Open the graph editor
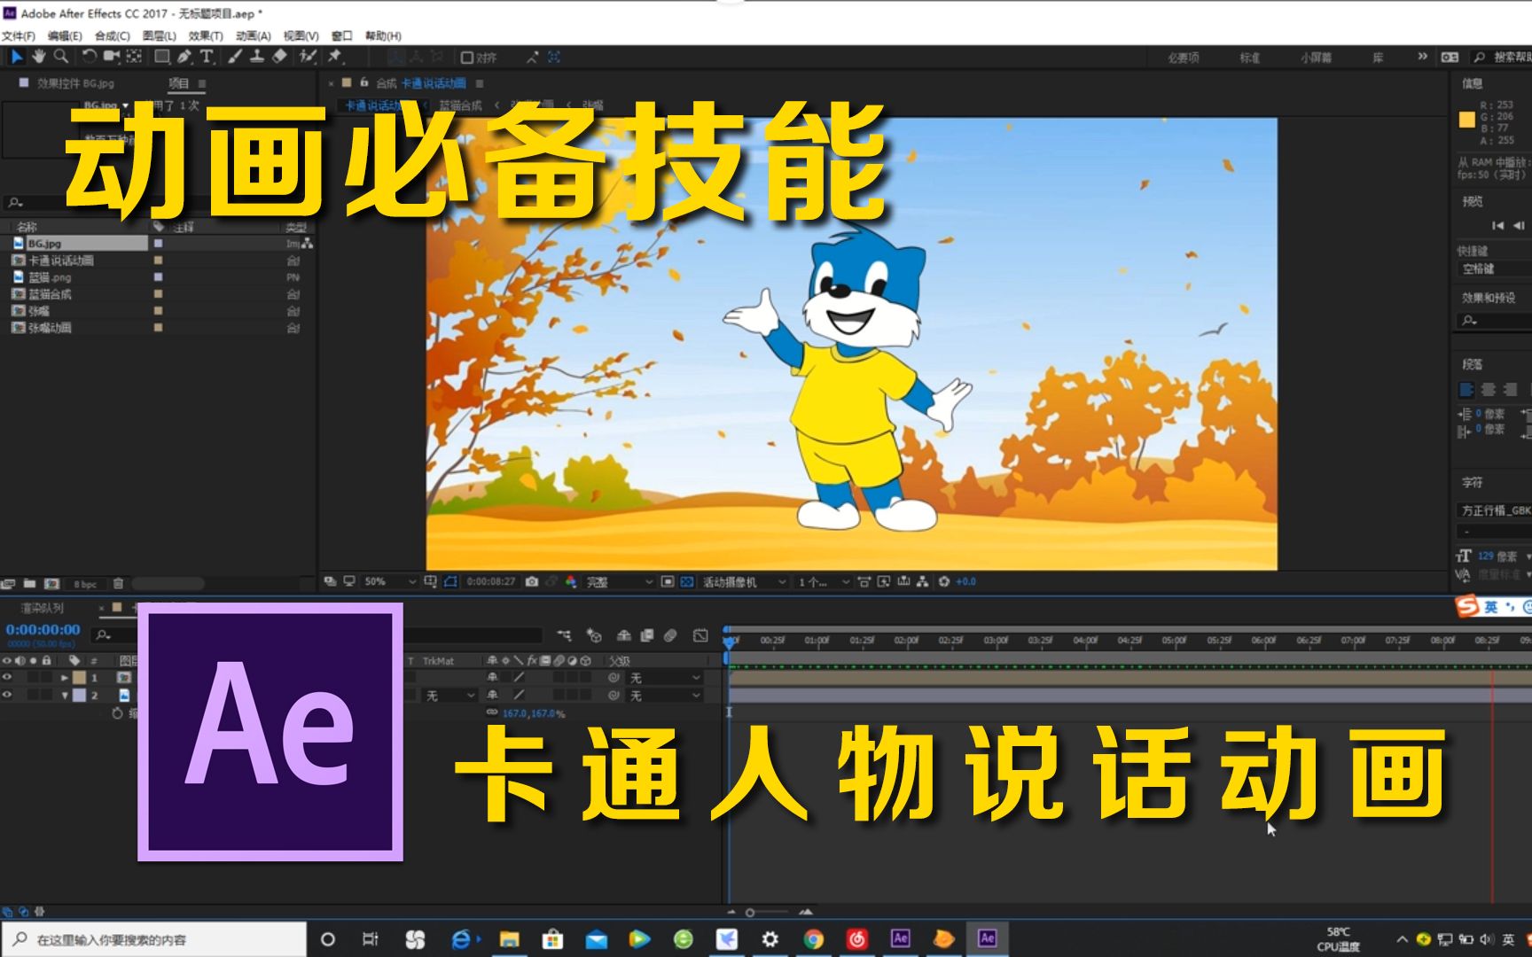Image resolution: width=1532 pixels, height=957 pixels. 700,635
